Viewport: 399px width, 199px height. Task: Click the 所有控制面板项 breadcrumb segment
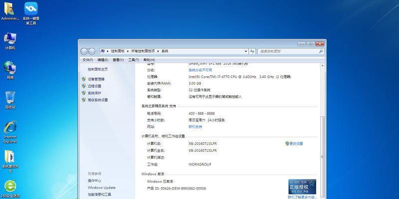pyautogui.click(x=143, y=51)
